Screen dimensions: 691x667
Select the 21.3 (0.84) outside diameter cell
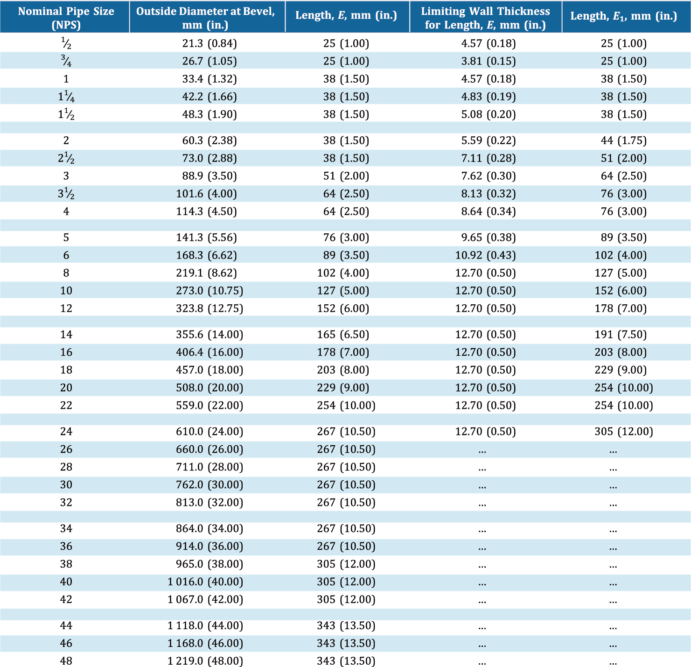tap(209, 43)
